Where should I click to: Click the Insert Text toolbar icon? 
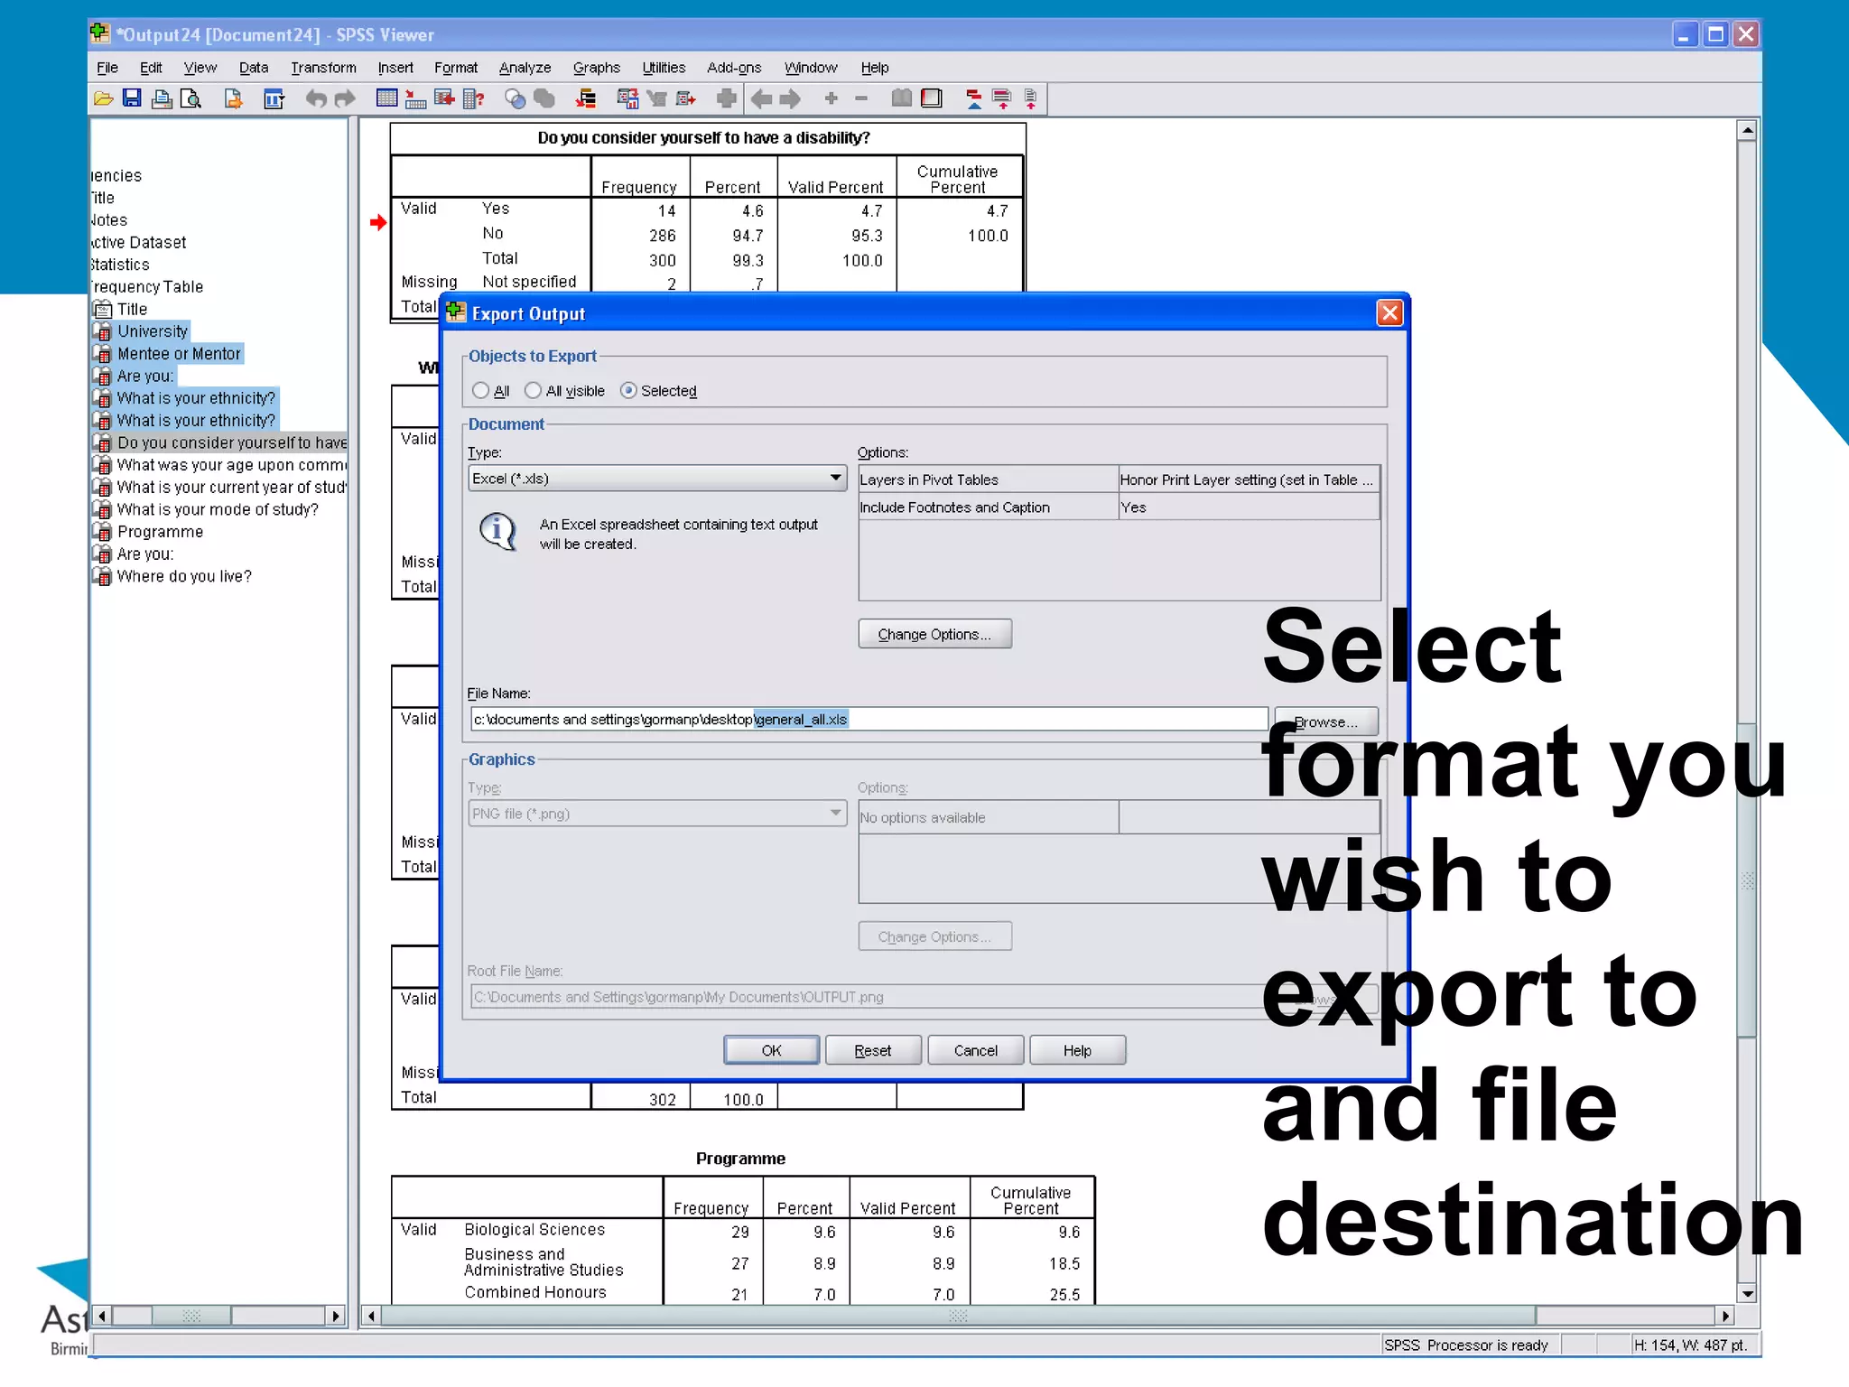1030,98
